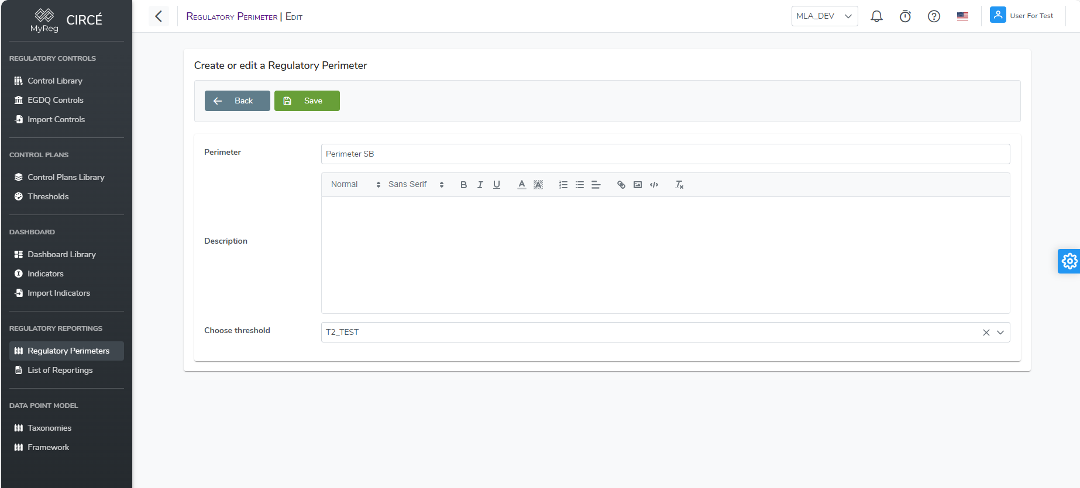This screenshot has width=1080, height=488.
Task: Open Control Library in the sidebar
Action: [55, 81]
